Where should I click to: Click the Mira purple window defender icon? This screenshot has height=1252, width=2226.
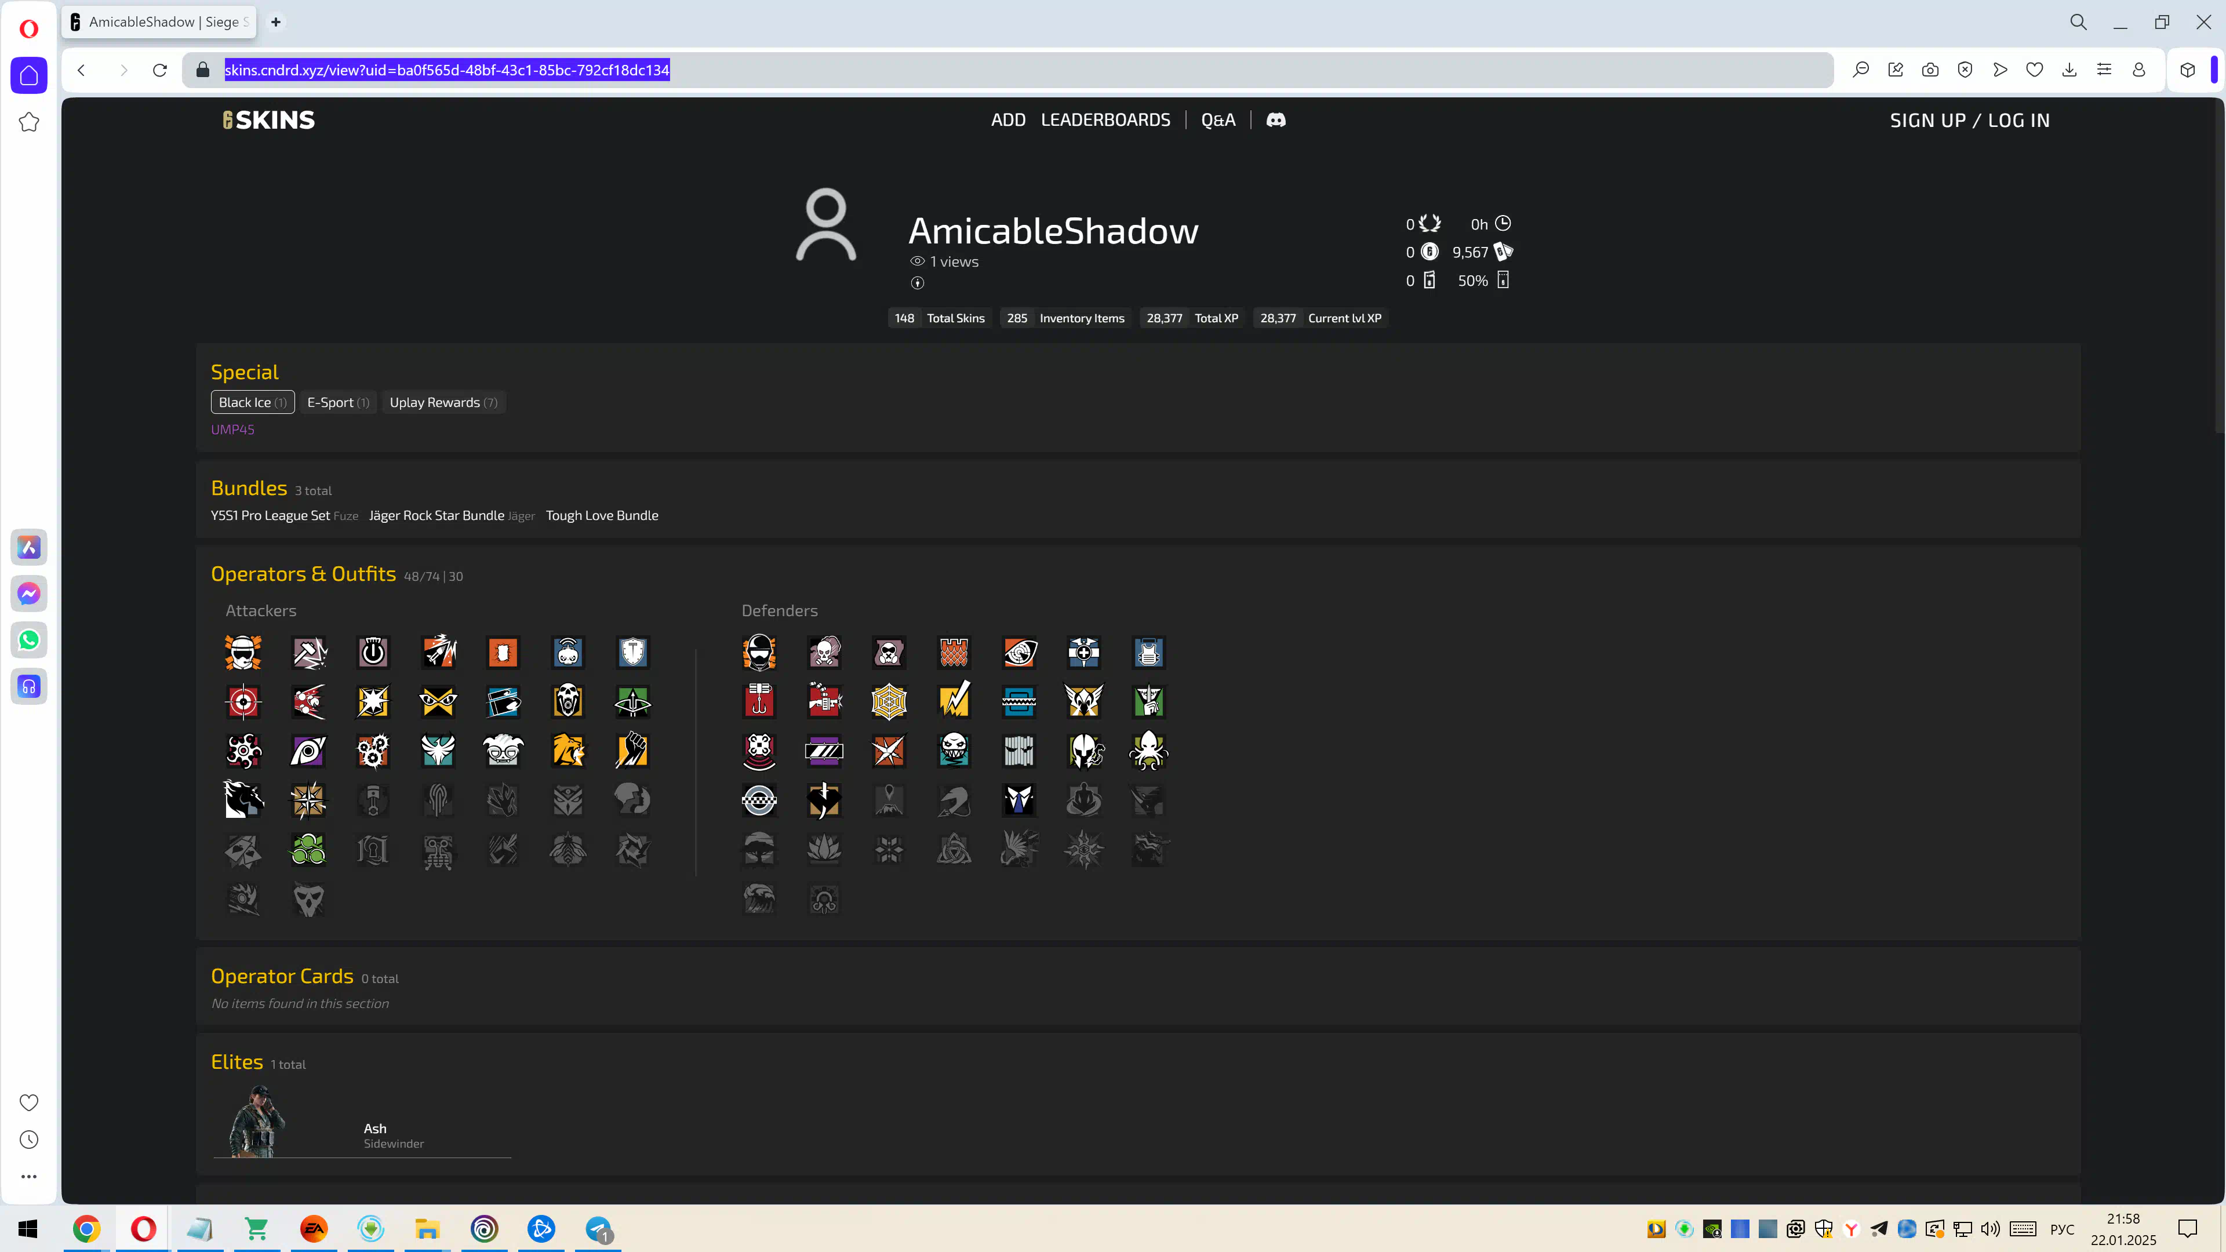pyautogui.click(x=824, y=751)
